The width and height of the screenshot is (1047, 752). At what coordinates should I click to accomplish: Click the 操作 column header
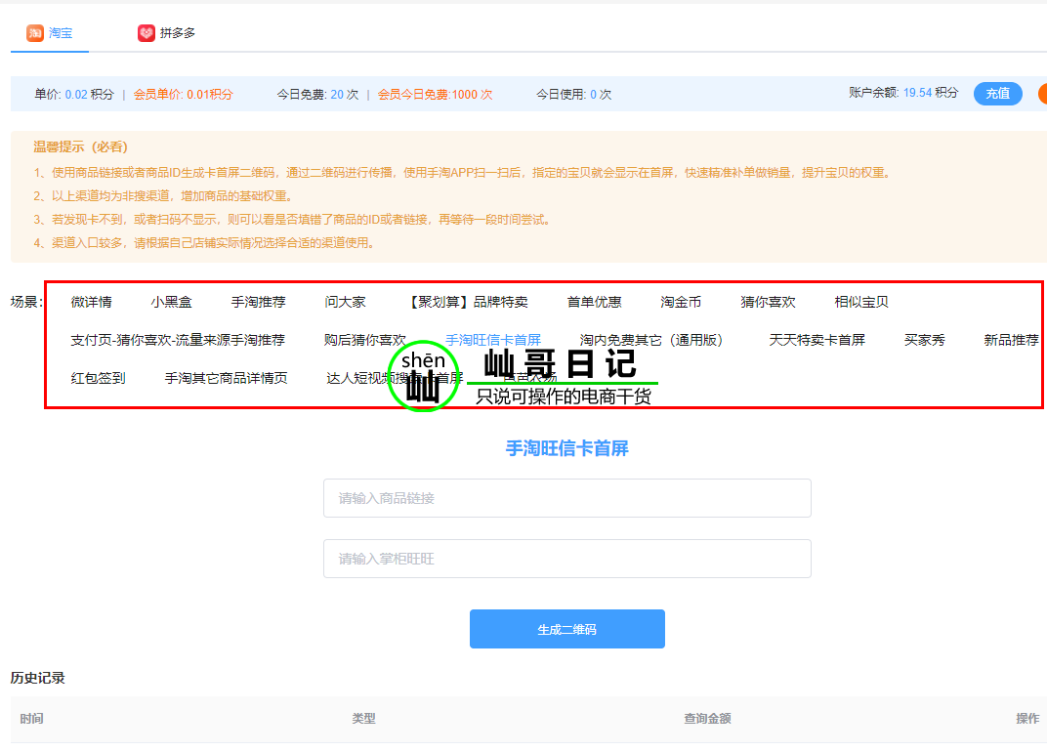(x=1027, y=719)
